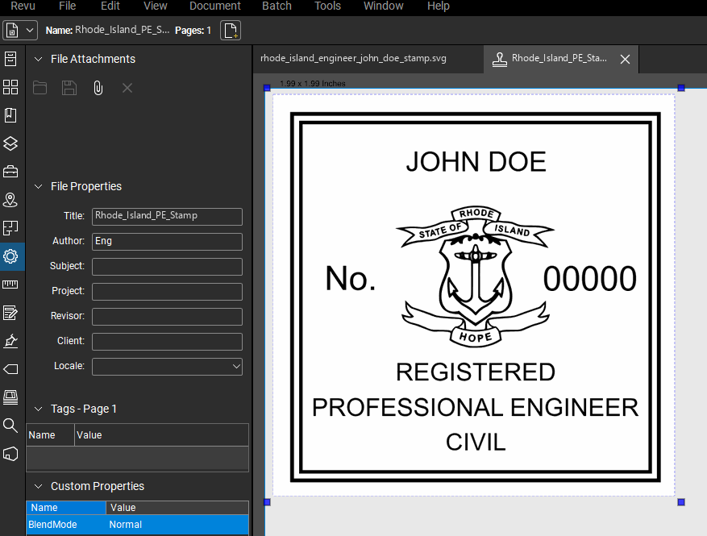Click the Rhode Island anchor seal graphic

[x=476, y=276]
